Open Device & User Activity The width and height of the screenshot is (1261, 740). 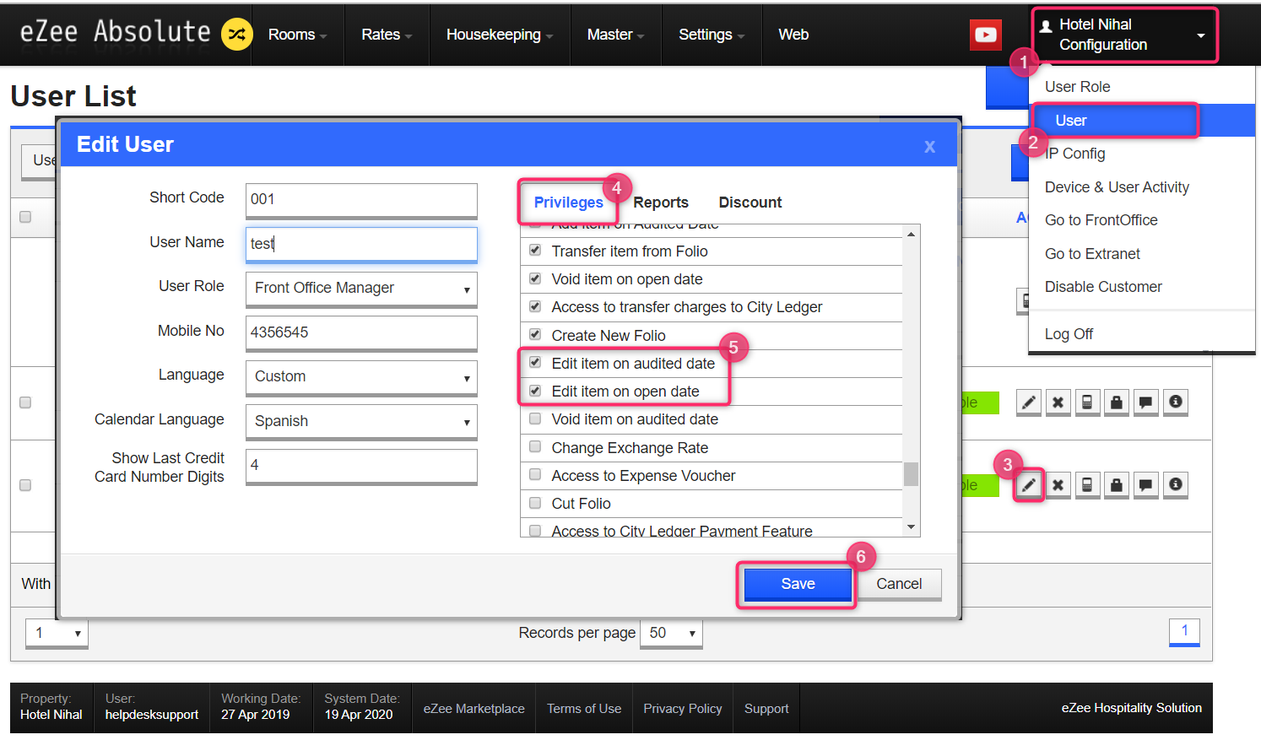point(1117,187)
